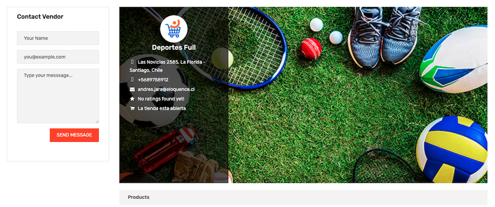Click the envelope icon beside the email
The image size is (495, 207).
(132, 89)
